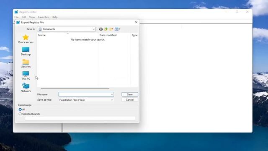
Task: Open the View menu icon in dialog toolbar
Action: pos(117,29)
